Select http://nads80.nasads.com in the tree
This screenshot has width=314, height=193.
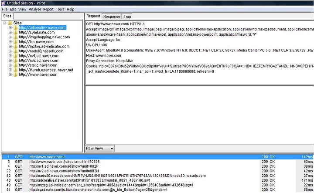pyautogui.click(x=41, y=51)
